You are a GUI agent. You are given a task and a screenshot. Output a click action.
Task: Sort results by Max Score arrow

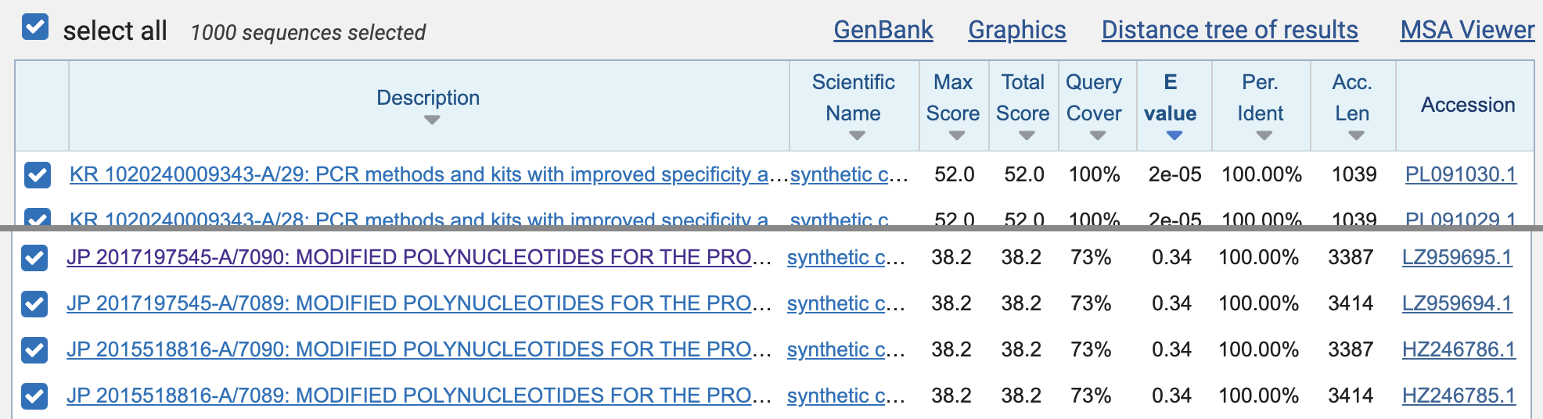tap(956, 136)
